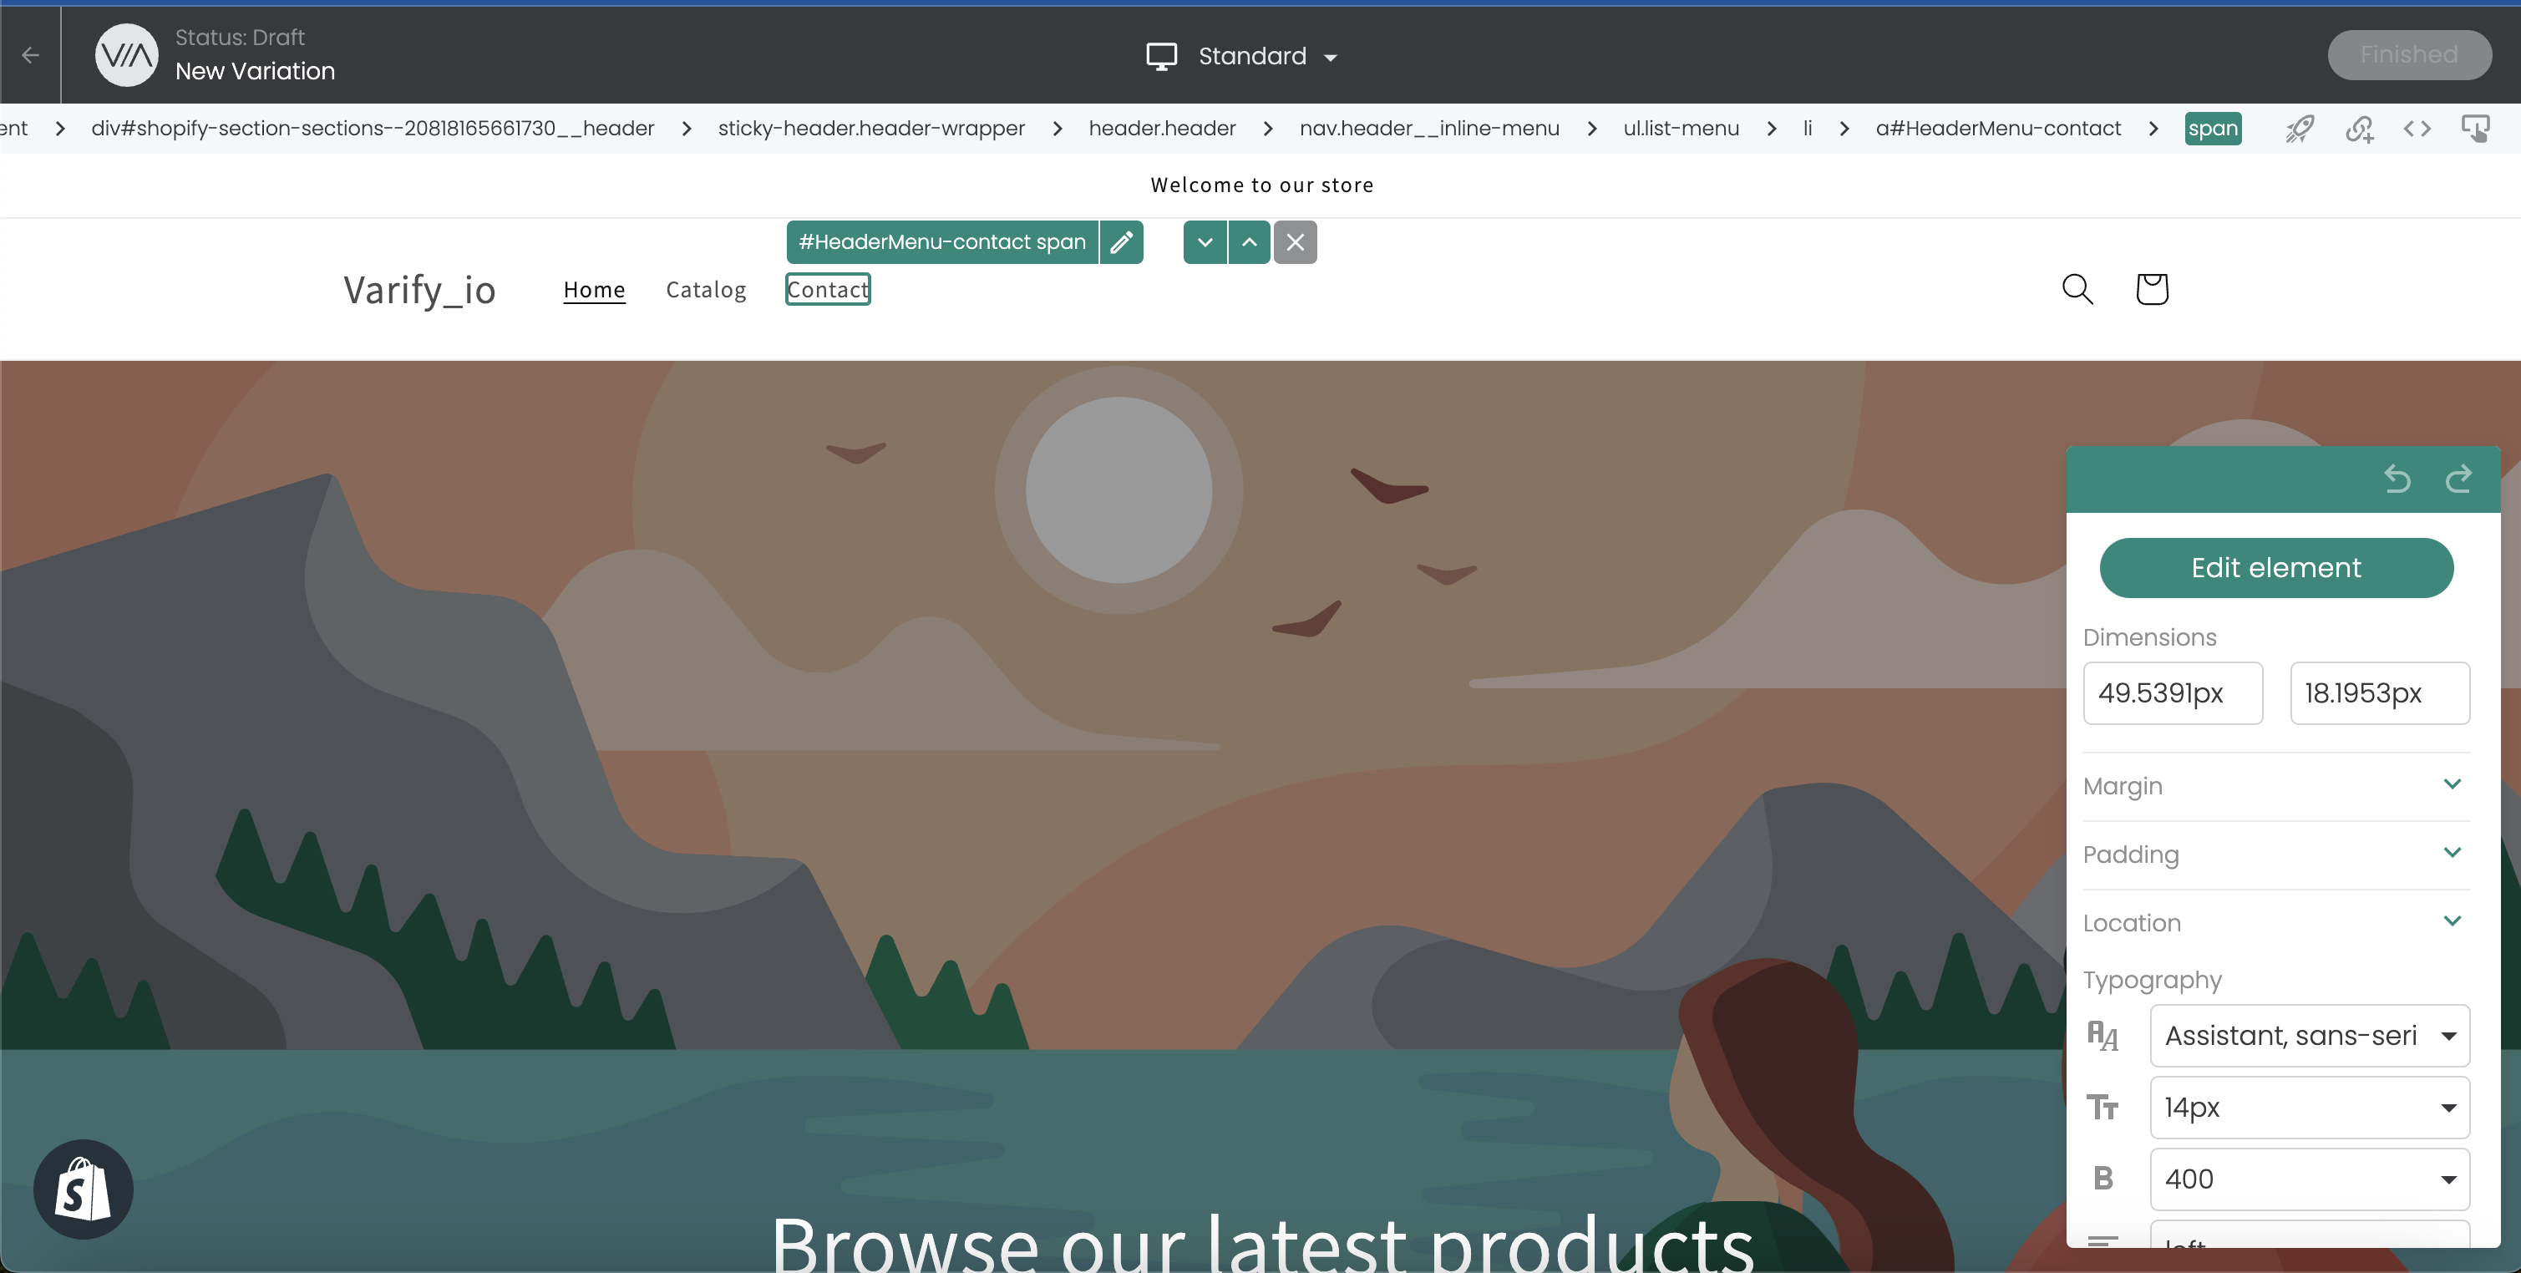Open the store search magnifier icon
The height and width of the screenshot is (1273, 2521).
[x=2077, y=289]
